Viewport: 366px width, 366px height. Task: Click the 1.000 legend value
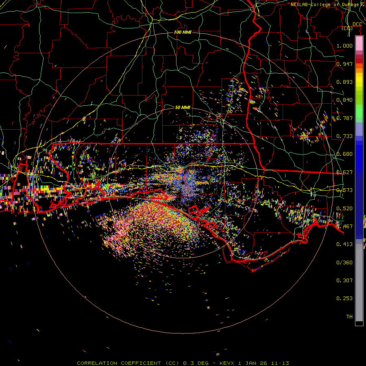click(344, 46)
